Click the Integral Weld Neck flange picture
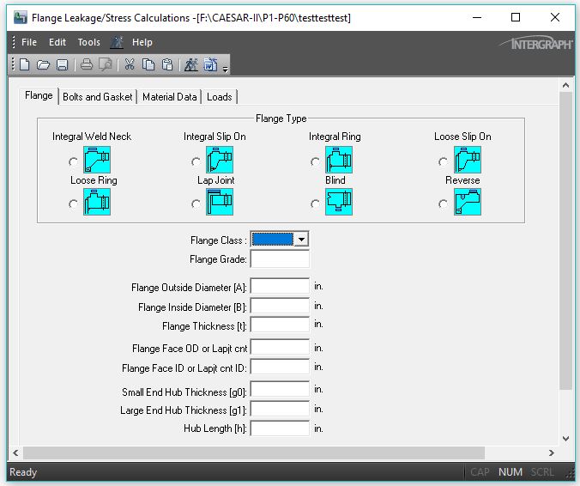 (x=97, y=160)
